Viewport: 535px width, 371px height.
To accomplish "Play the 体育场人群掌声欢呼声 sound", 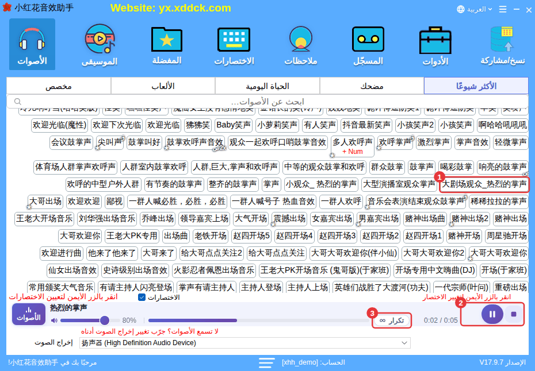I will coord(75,167).
